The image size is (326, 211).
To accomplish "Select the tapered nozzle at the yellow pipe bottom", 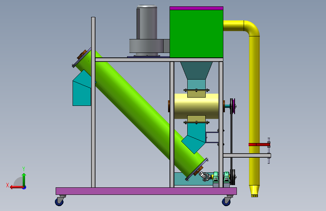I will click(255, 191).
